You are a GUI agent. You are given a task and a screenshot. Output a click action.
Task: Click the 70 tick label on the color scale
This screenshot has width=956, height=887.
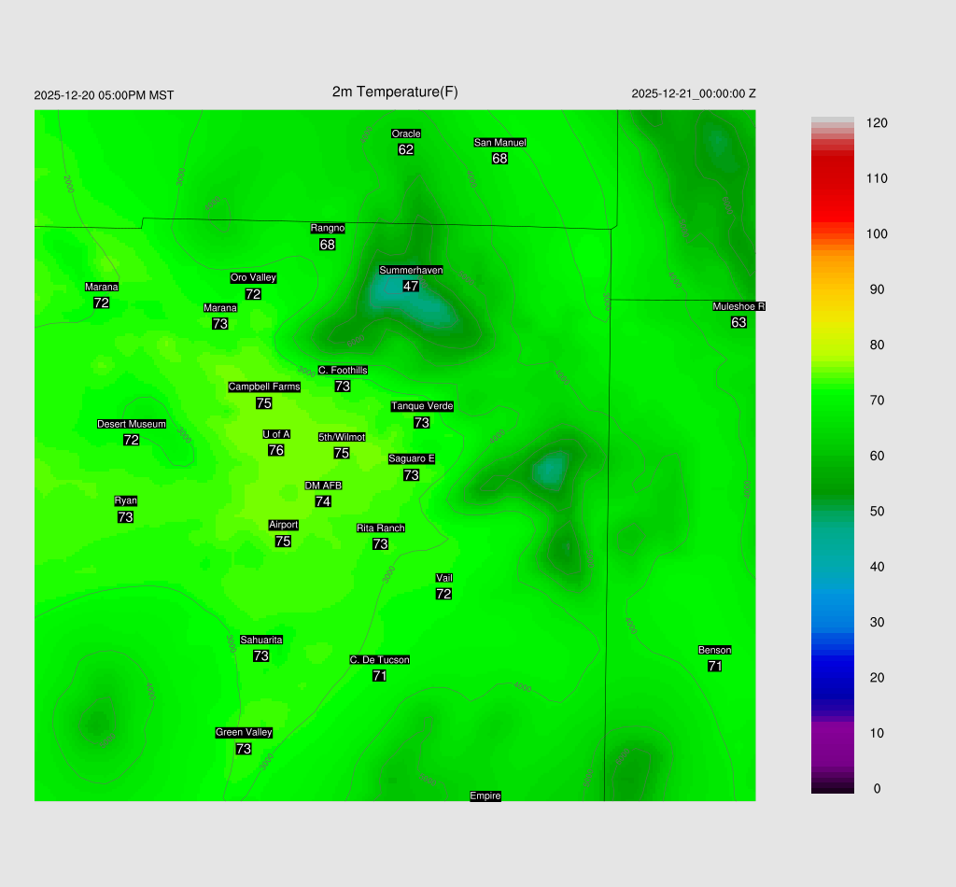877,401
